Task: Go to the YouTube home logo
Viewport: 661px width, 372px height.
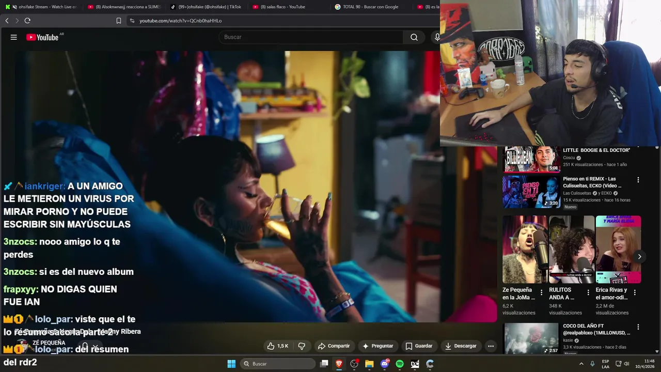Action: click(42, 37)
